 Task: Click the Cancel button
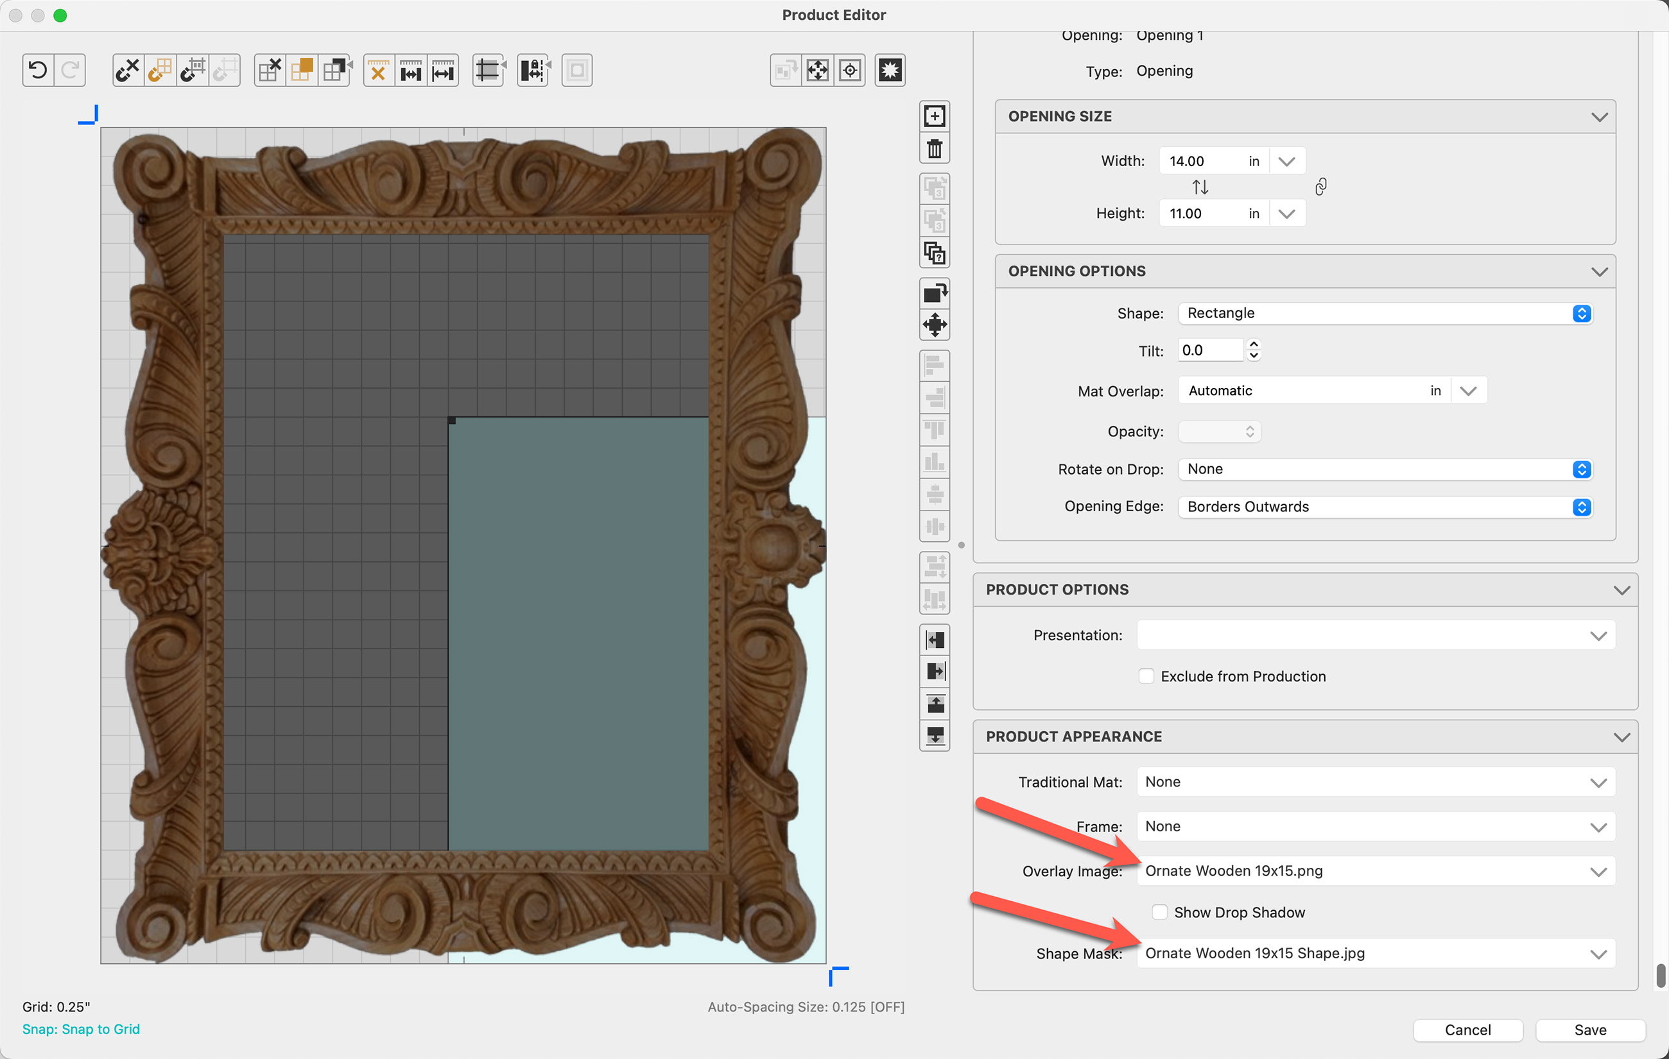(x=1467, y=1029)
